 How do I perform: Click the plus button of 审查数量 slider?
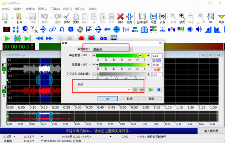(x=148, y=55)
